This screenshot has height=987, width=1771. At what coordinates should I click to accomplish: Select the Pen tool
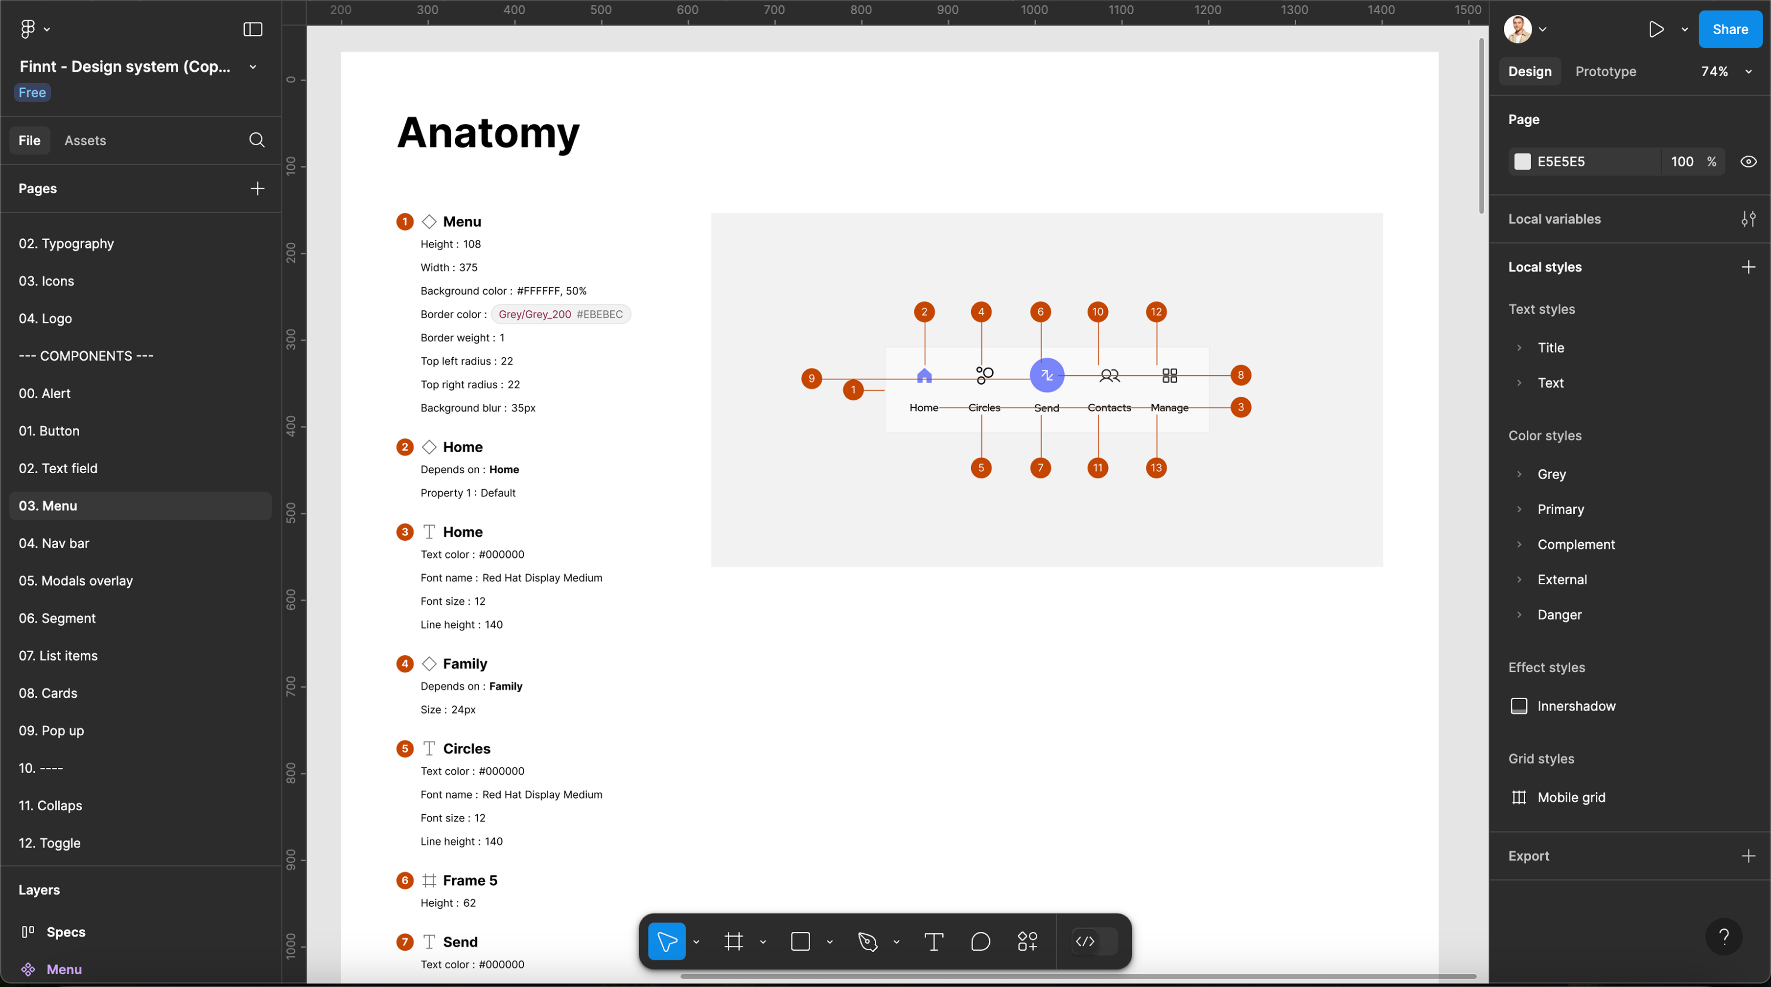(867, 941)
